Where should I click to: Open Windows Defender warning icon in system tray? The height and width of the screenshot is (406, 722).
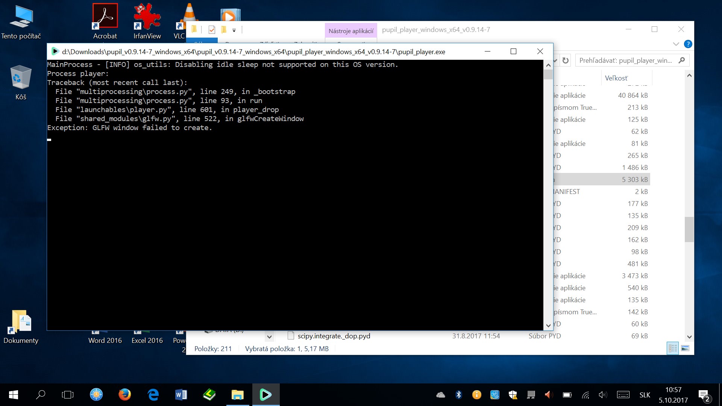click(513, 395)
